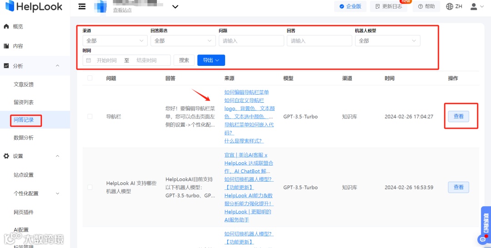The image size is (491, 248).
Task: Click 查看 for 2024-02-26 16:53:59 row
Action: coord(458,187)
